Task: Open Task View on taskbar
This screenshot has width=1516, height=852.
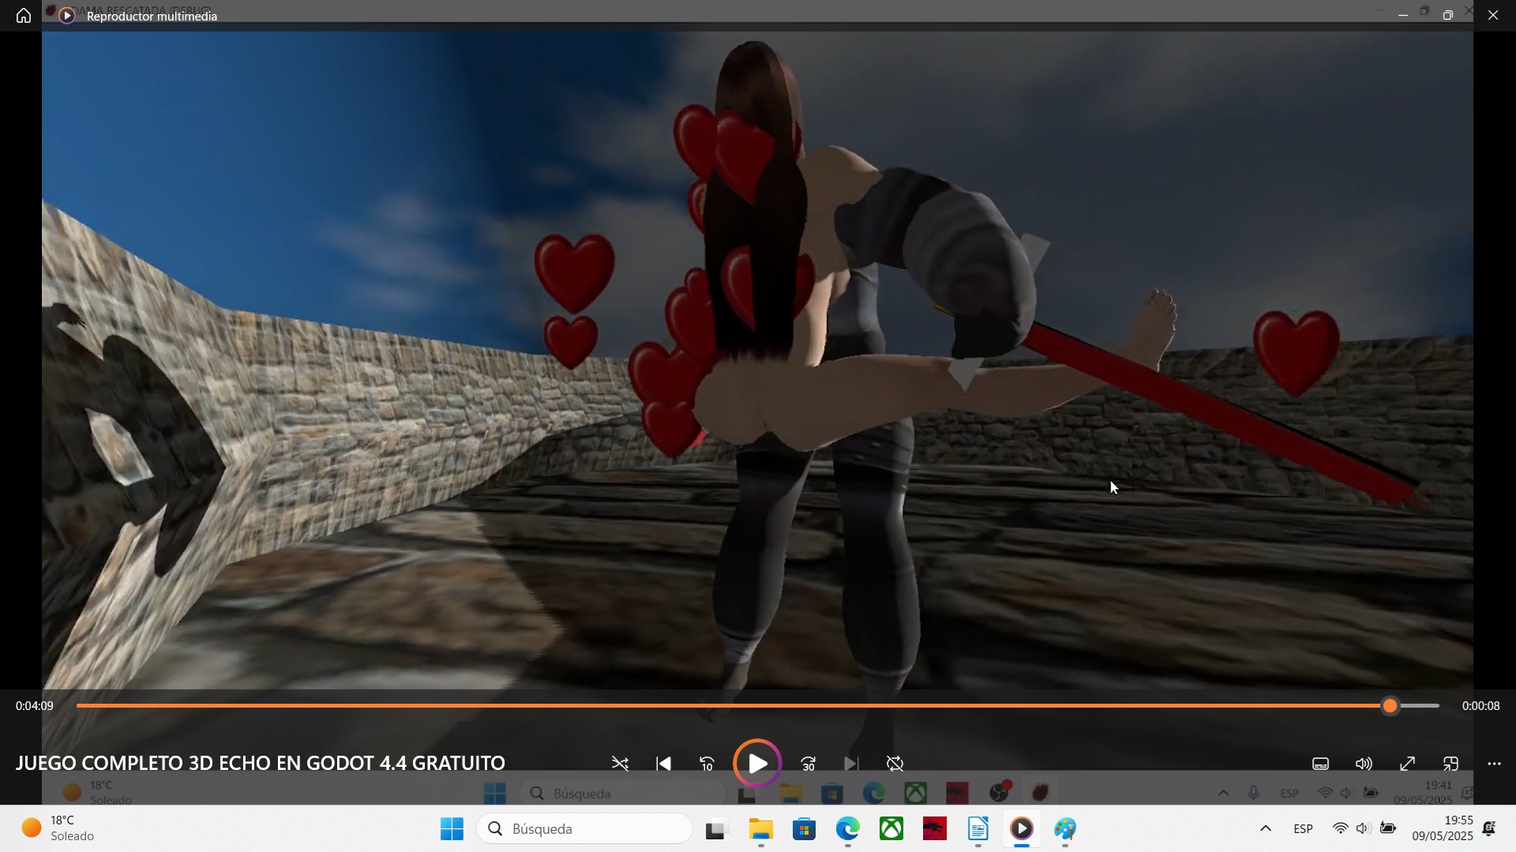Action: click(715, 829)
